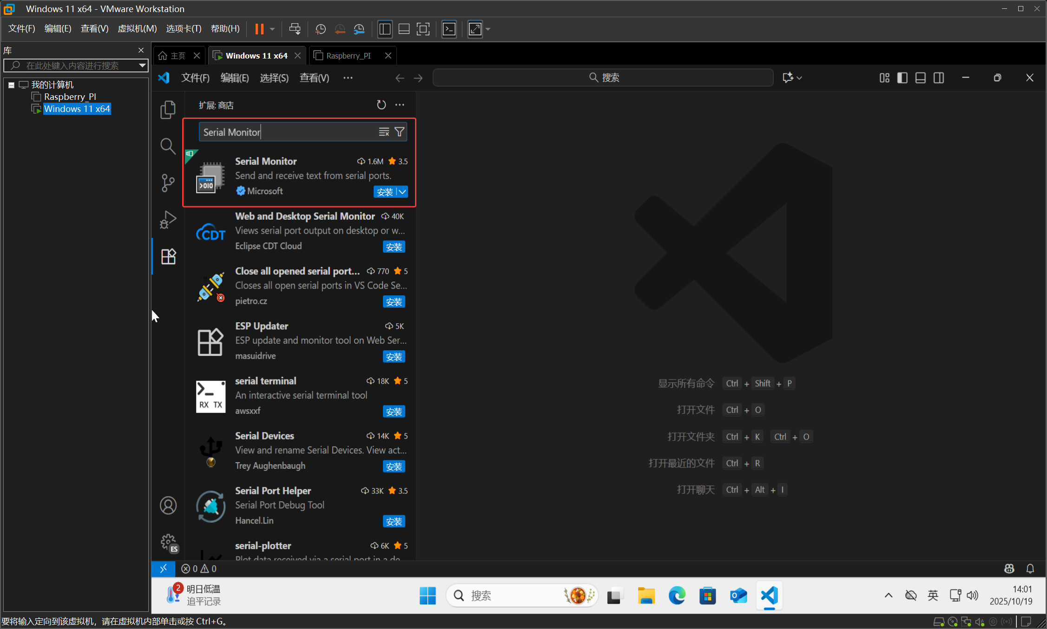Open the Run and Debug view
The width and height of the screenshot is (1047, 629).
tap(168, 219)
